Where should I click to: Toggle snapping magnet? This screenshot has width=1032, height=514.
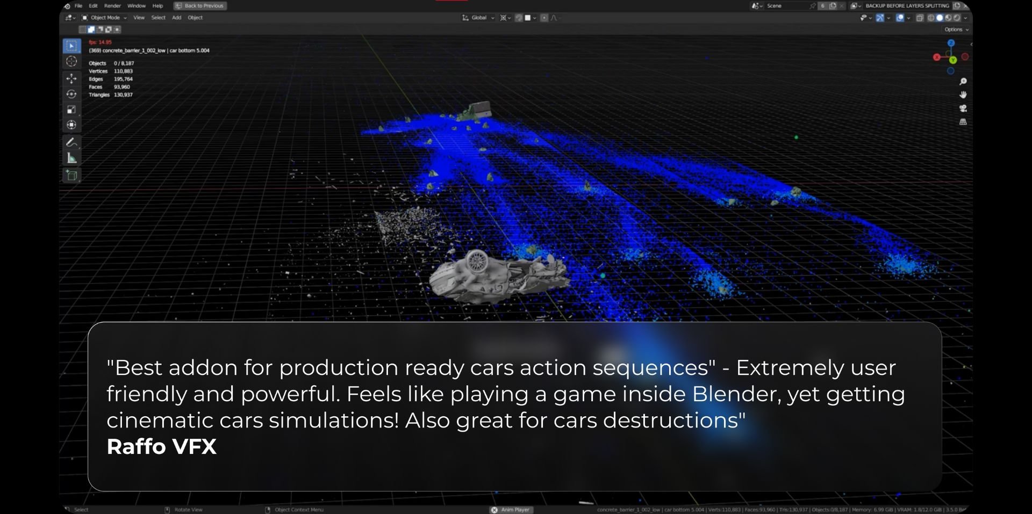pos(519,18)
